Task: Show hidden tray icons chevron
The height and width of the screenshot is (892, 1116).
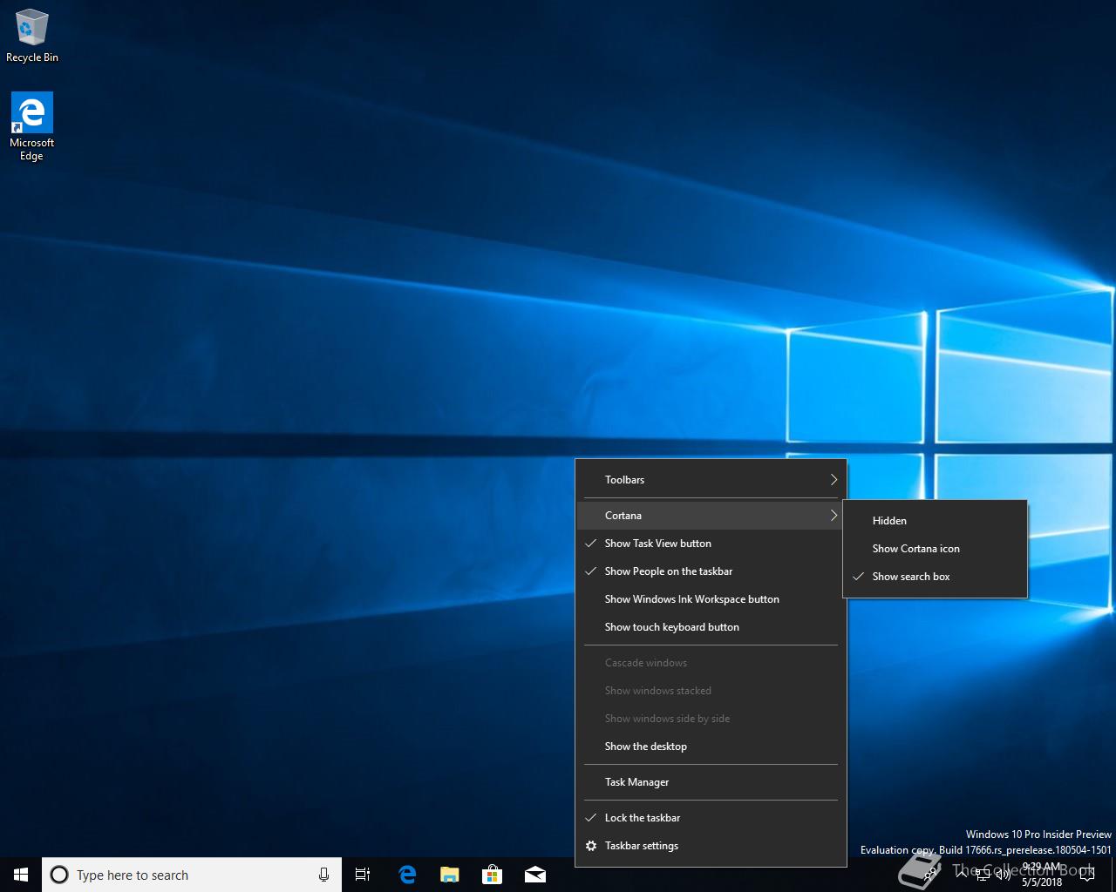Action: click(x=962, y=875)
